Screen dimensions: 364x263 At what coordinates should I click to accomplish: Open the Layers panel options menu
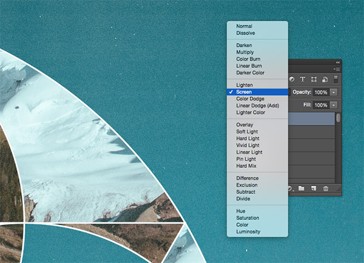coord(338,69)
